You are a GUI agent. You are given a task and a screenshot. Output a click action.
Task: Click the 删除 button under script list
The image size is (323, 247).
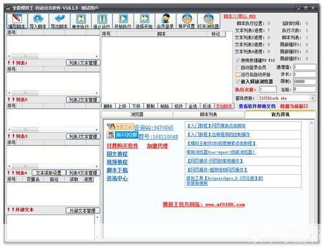(x=108, y=106)
